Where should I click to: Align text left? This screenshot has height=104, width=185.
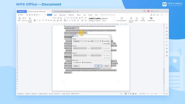(65, 21)
